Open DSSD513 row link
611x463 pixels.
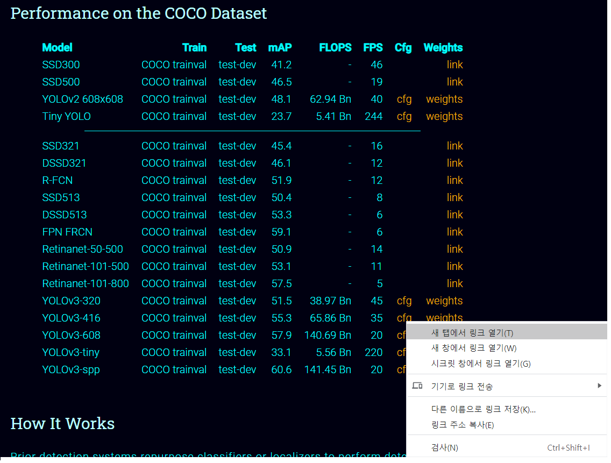pos(454,215)
